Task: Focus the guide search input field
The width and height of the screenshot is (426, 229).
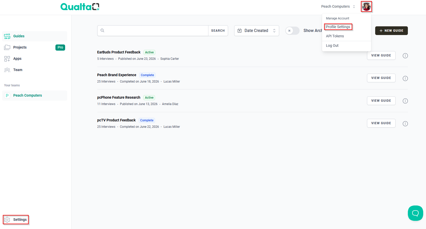Action: 153,31
